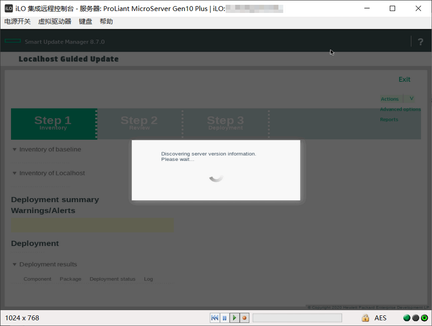This screenshot has width=432, height=326.
Task: Click the Exit link
Action: [404, 80]
